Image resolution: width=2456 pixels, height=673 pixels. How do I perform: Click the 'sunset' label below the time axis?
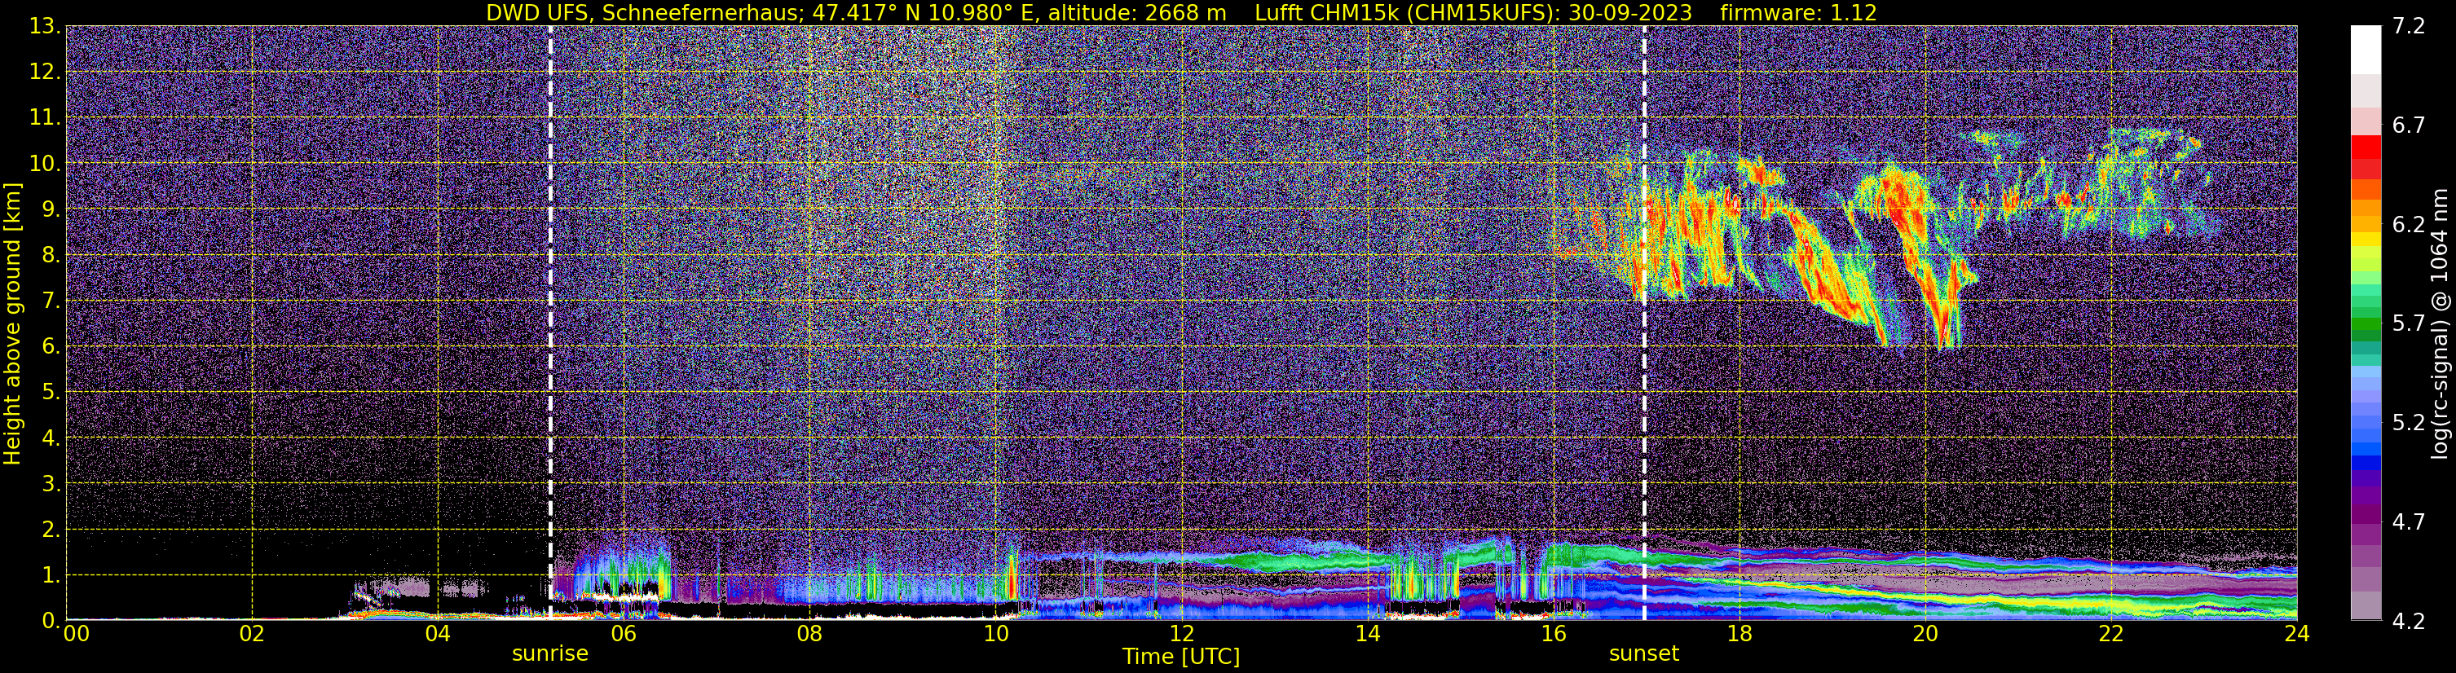(1643, 653)
